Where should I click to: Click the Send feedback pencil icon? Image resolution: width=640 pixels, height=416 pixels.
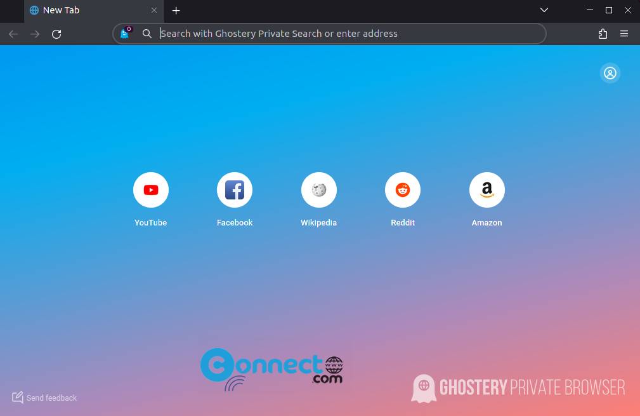pyautogui.click(x=18, y=397)
